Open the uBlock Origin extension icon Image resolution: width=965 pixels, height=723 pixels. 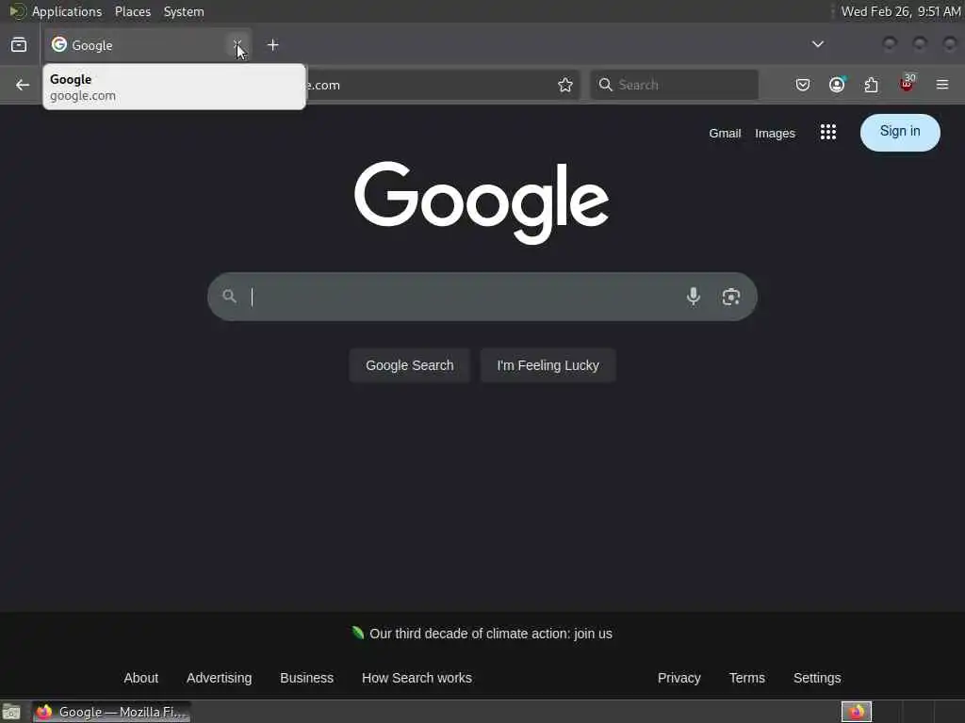point(908,83)
